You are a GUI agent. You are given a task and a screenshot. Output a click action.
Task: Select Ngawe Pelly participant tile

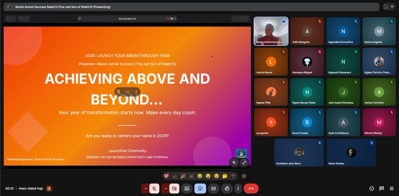271,92
